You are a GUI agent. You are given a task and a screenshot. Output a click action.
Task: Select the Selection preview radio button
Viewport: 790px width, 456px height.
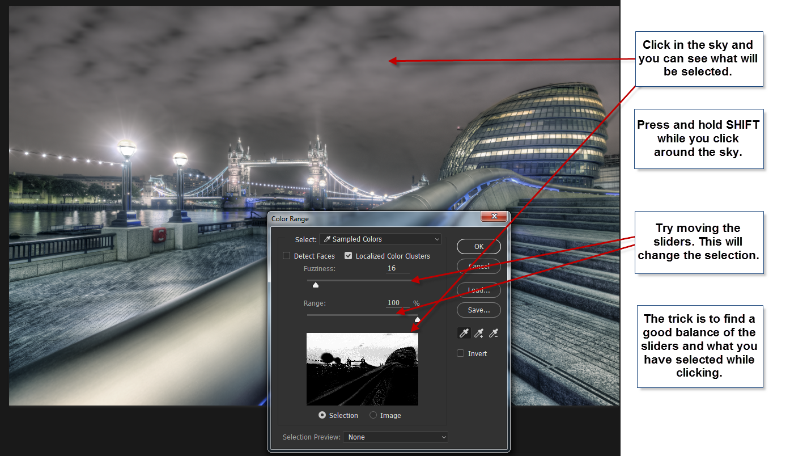(322, 415)
